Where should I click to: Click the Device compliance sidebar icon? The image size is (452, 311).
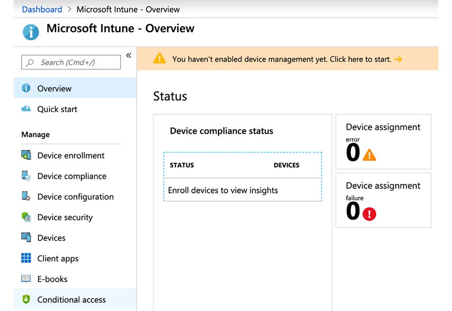pos(26,176)
